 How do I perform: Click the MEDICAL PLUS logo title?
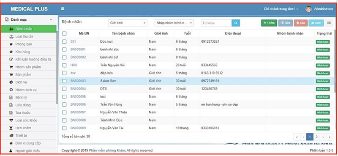[x=29, y=9]
